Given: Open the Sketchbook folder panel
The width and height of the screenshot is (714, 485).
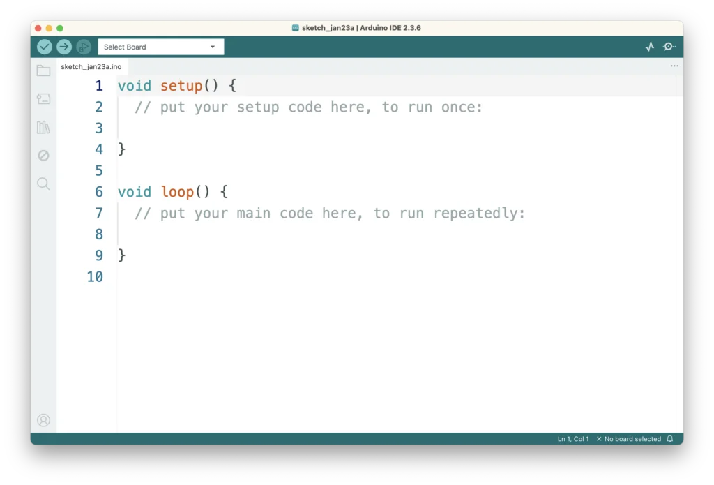Looking at the screenshot, I should 43,70.
